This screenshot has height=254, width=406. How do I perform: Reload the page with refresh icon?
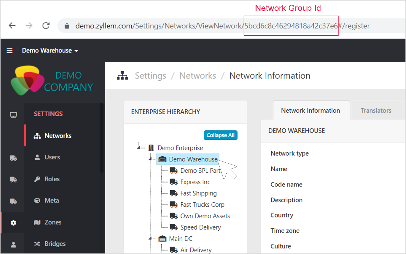46,26
